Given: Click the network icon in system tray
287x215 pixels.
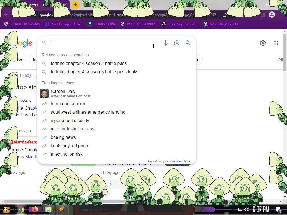Looking at the screenshot, I should 240,209.
